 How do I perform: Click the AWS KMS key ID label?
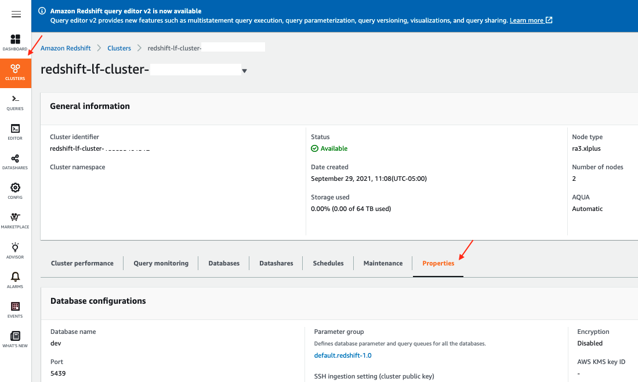601,362
